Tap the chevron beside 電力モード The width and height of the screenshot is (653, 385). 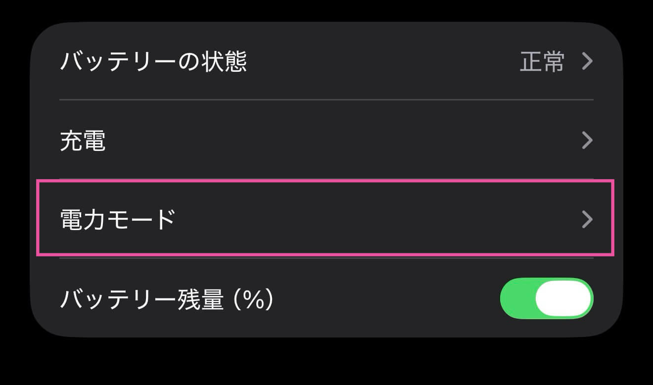[x=587, y=219]
